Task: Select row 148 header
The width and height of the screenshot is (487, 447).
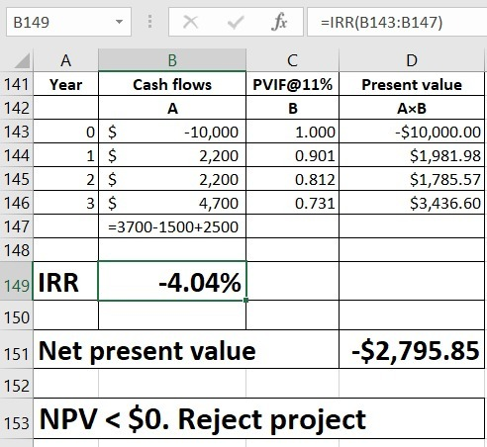Action: 17,250
